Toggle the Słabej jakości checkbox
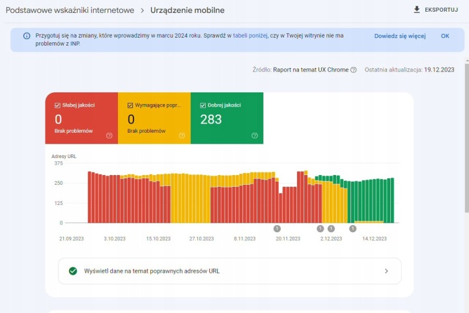 tap(58, 105)
